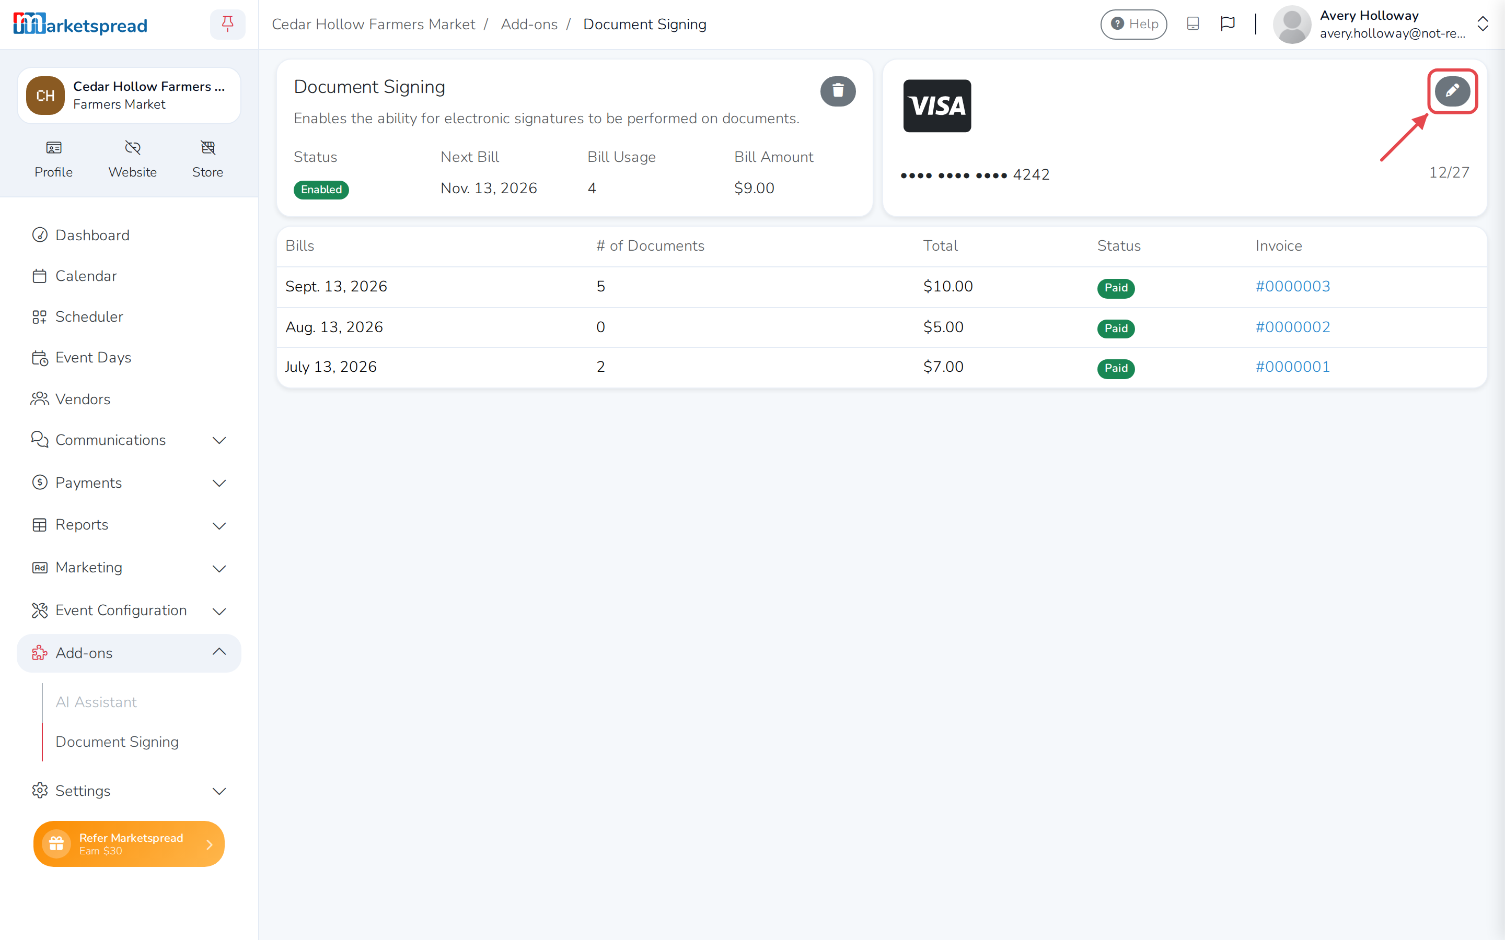Open the documentation book icon in header
Screen dimensions: 1505x940
(x=1192, y=24)
